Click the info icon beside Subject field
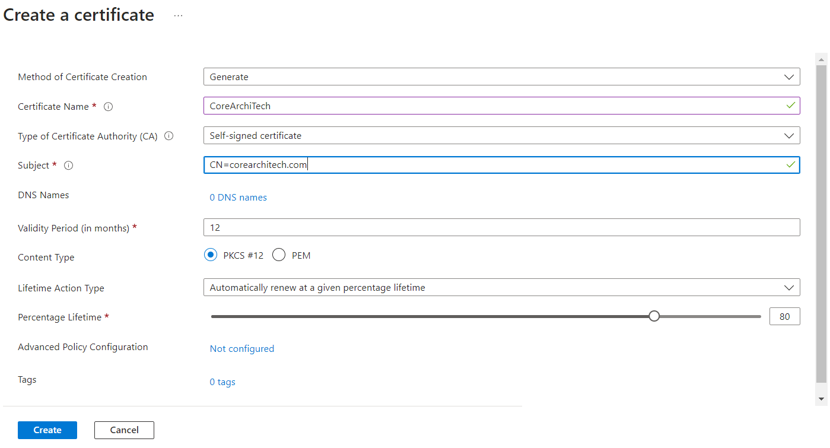Image resolution: width=830 pixels, height=448 pixels. [x=68, y=166]
